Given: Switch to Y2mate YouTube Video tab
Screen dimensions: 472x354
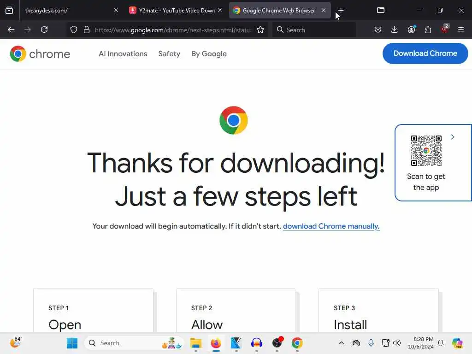Looking at the screenshot, I should coord(176,10).
